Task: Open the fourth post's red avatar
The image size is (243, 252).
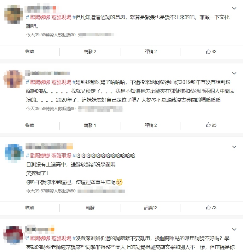Action: 14,235
